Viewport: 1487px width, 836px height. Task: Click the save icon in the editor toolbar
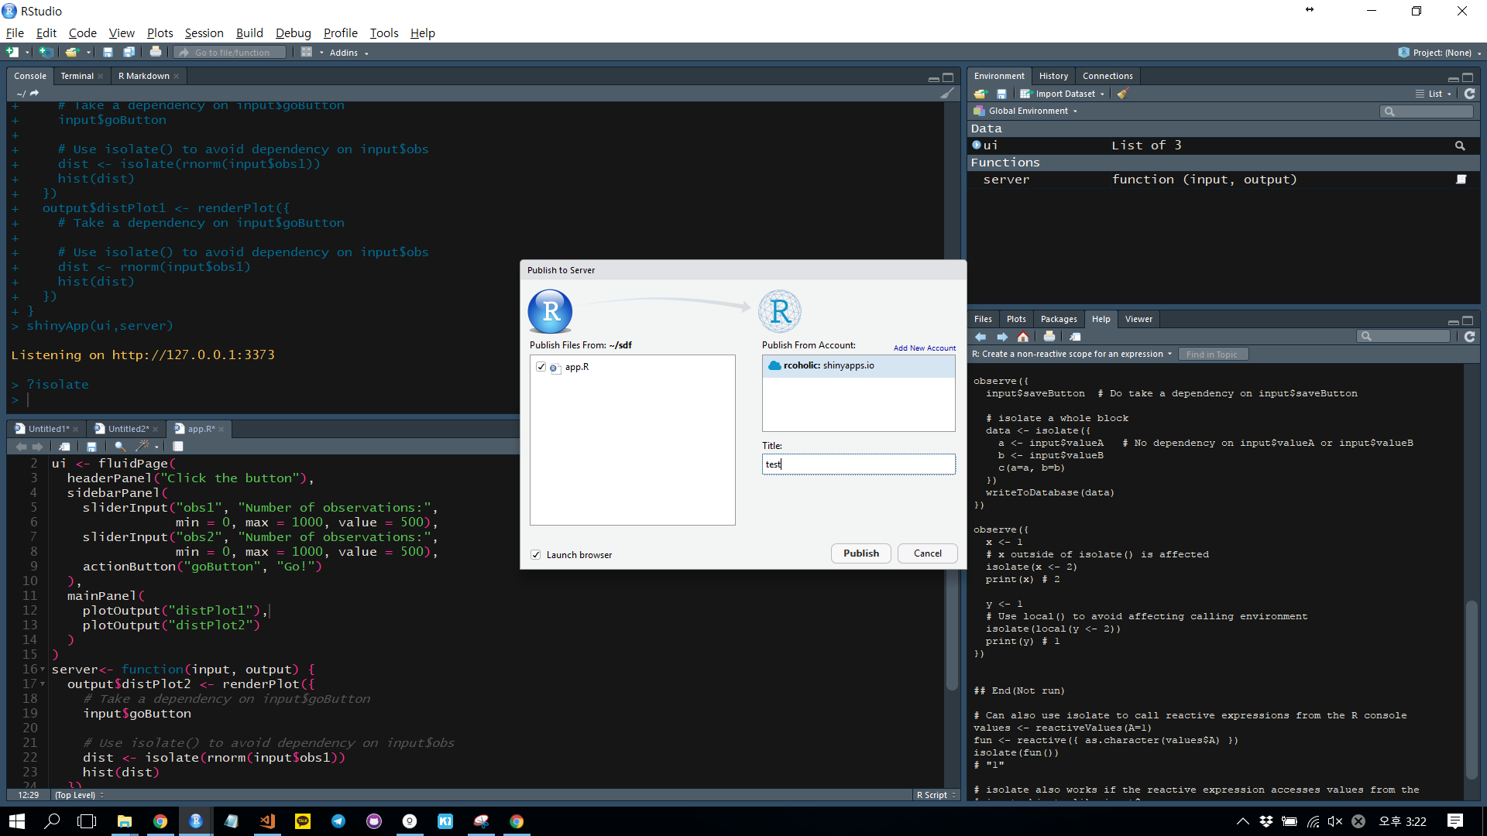91,447
